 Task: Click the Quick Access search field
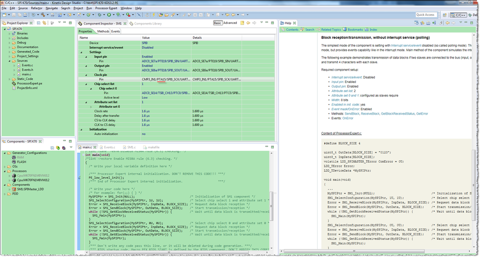[x=426, y=15]
